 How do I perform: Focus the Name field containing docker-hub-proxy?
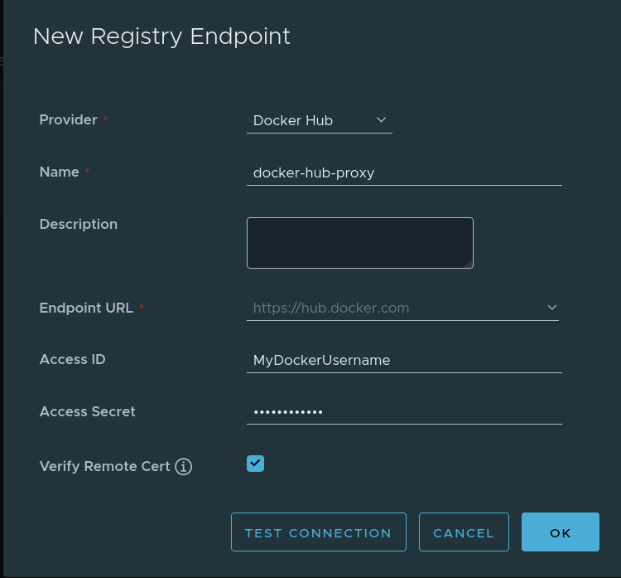[404, 172]
